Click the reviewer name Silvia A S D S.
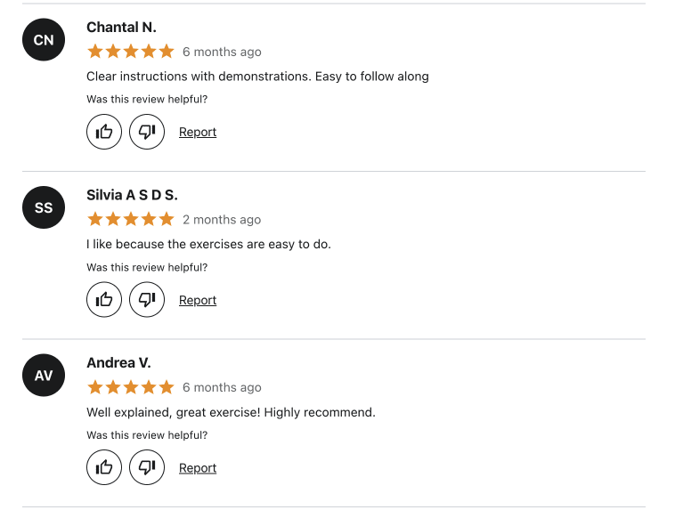 [132, 195]
